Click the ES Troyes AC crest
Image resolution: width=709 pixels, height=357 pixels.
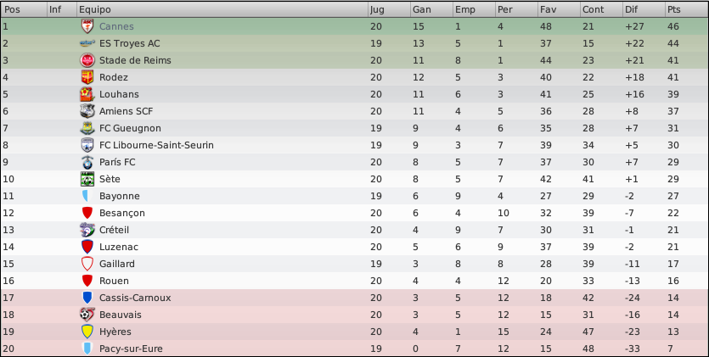point(87,43)
